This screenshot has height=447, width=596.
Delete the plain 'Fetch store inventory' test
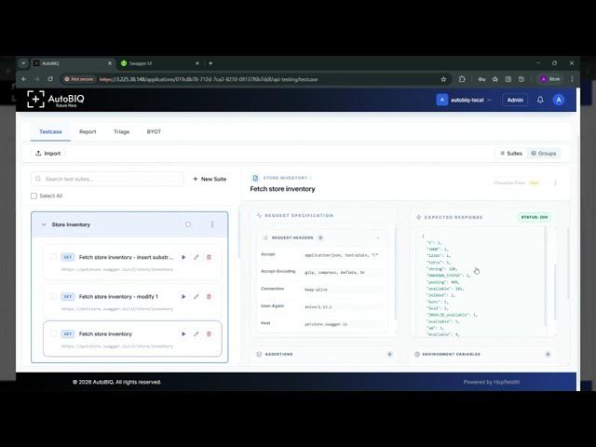coord(209,334)
